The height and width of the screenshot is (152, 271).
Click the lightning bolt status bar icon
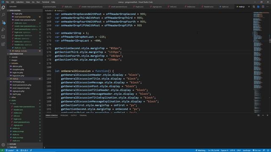point(31,150)
